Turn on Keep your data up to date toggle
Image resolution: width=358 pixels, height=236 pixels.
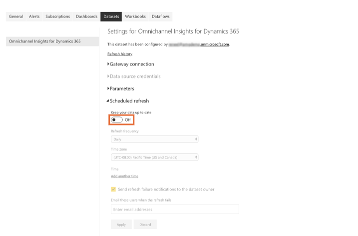click(117, 120)
